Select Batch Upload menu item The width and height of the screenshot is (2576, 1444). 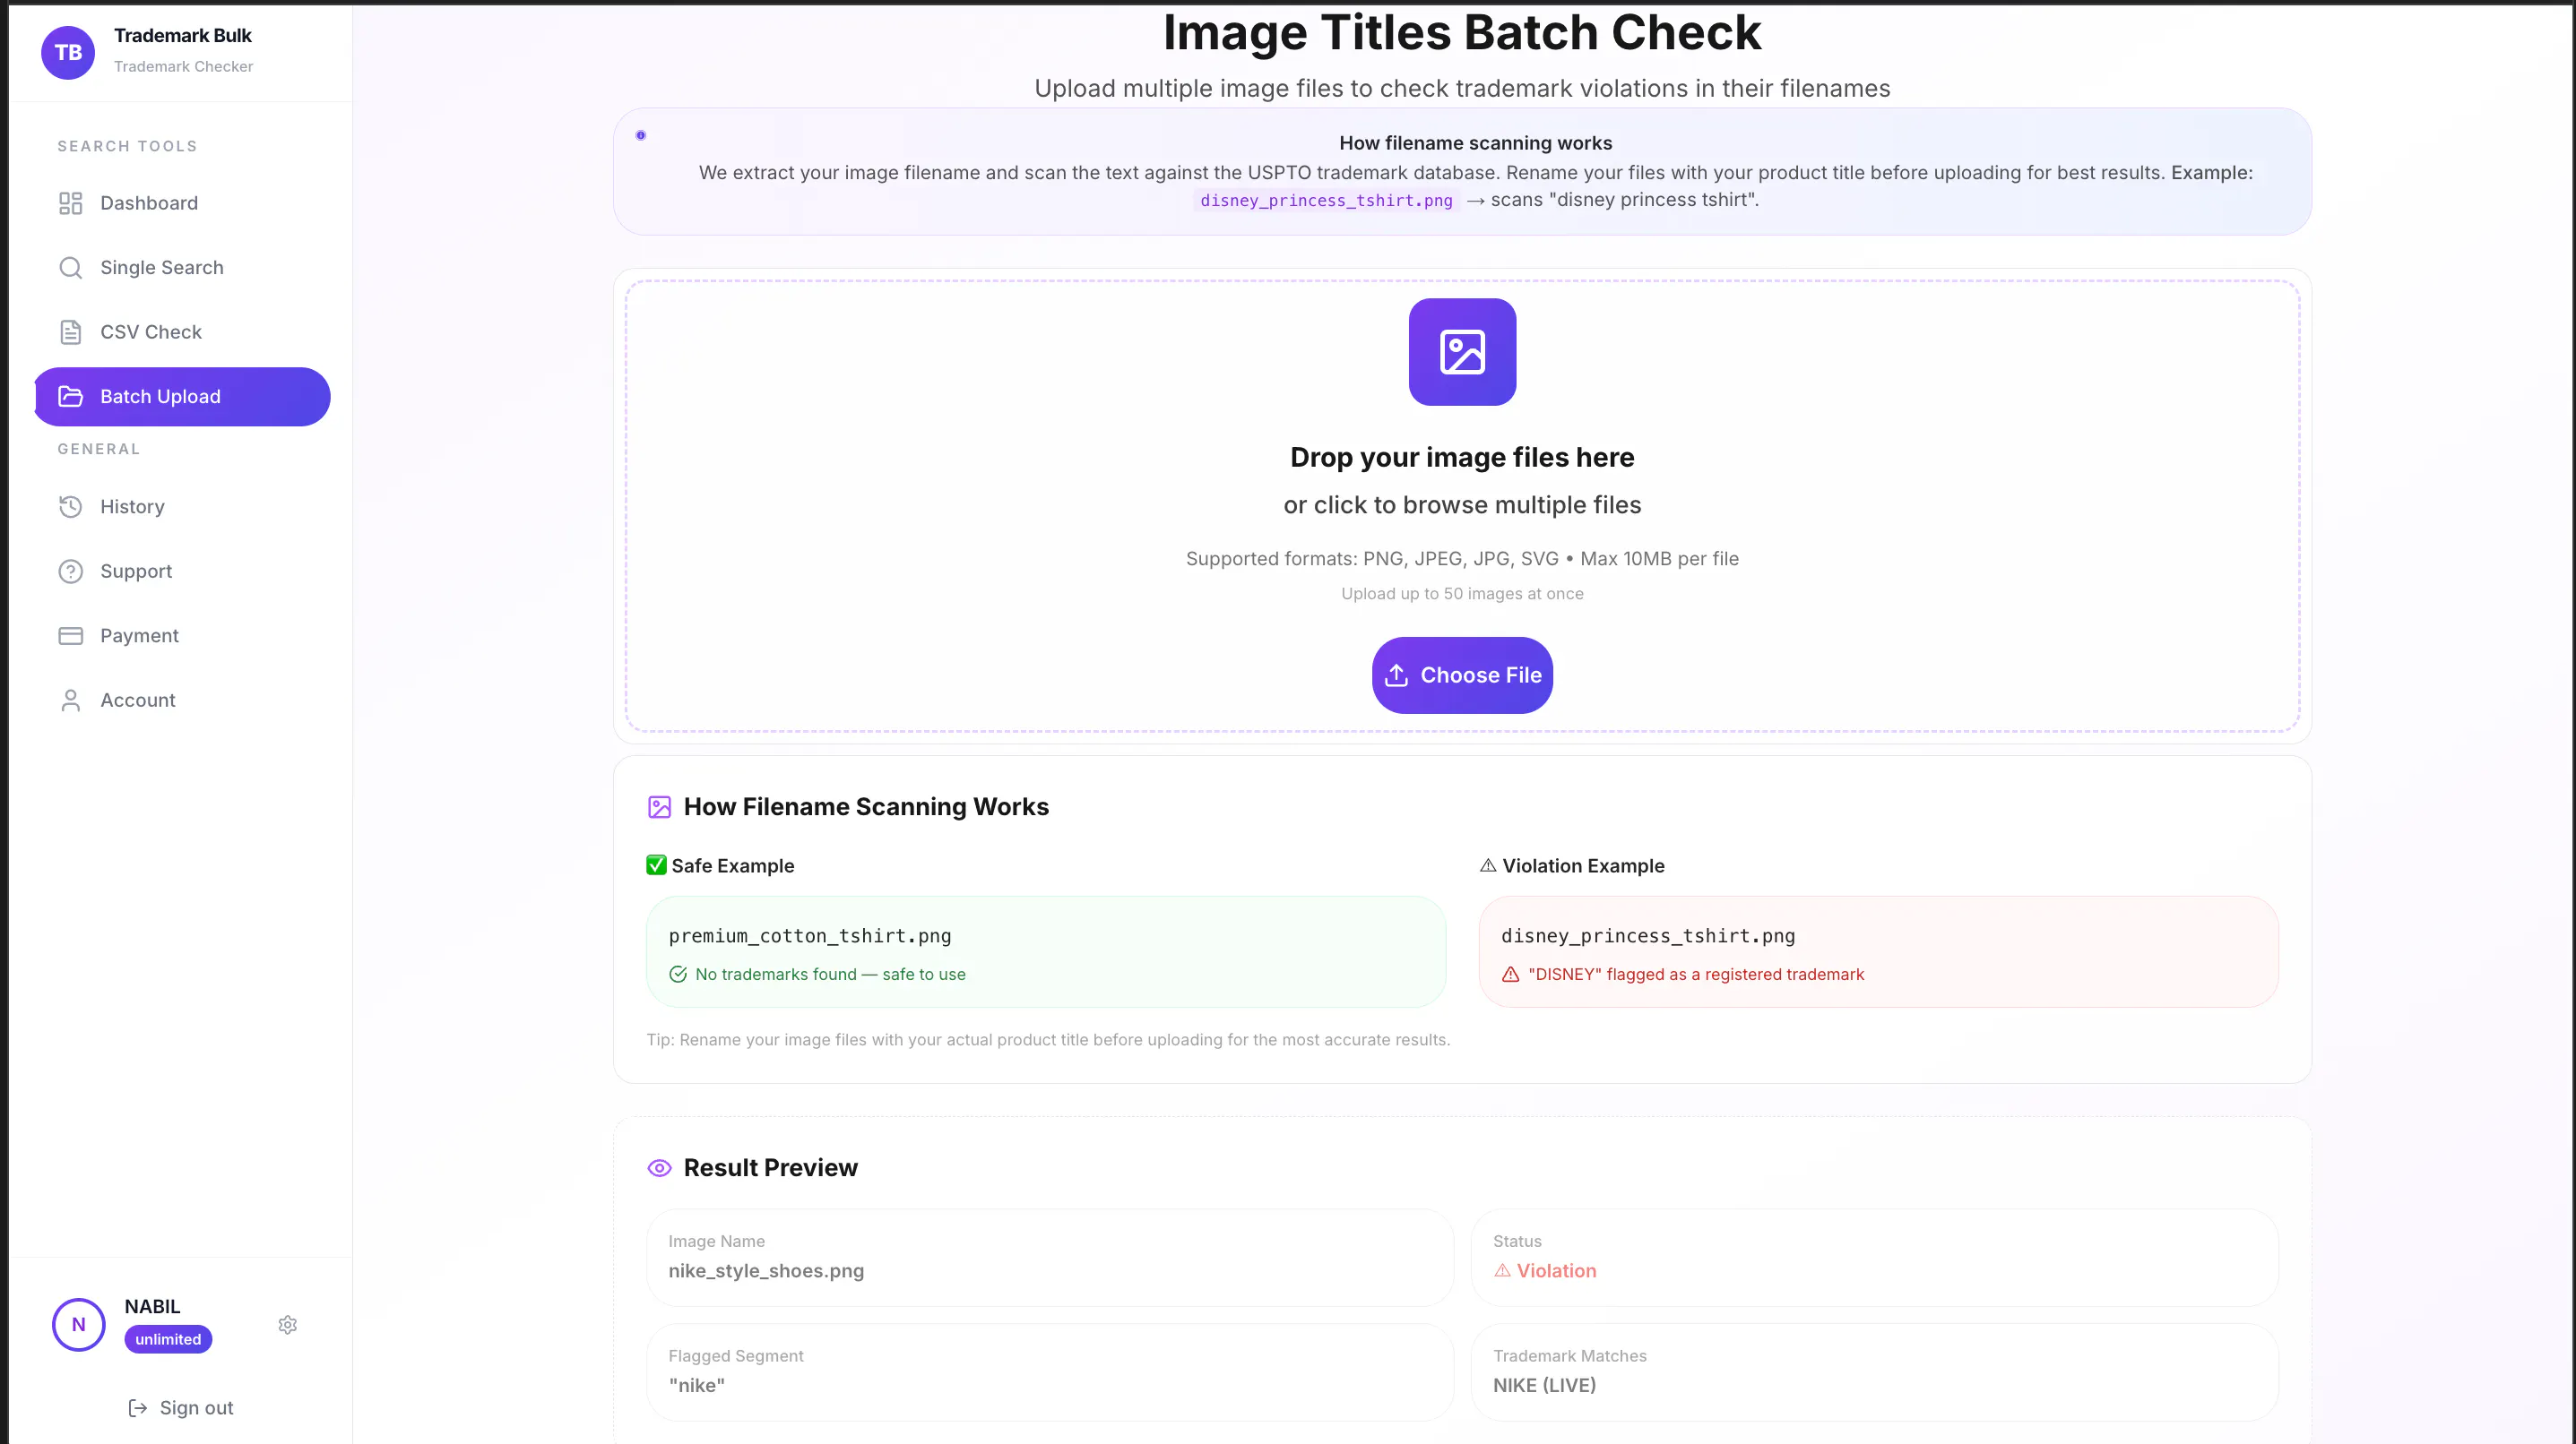(182, 397)
